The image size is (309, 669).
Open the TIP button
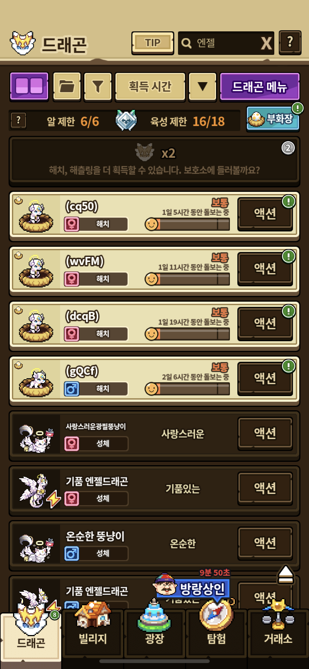153,43
